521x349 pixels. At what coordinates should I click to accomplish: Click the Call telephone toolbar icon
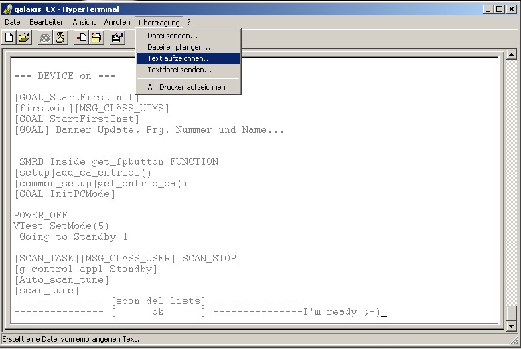pyautogui.click(x=45, y=38)
